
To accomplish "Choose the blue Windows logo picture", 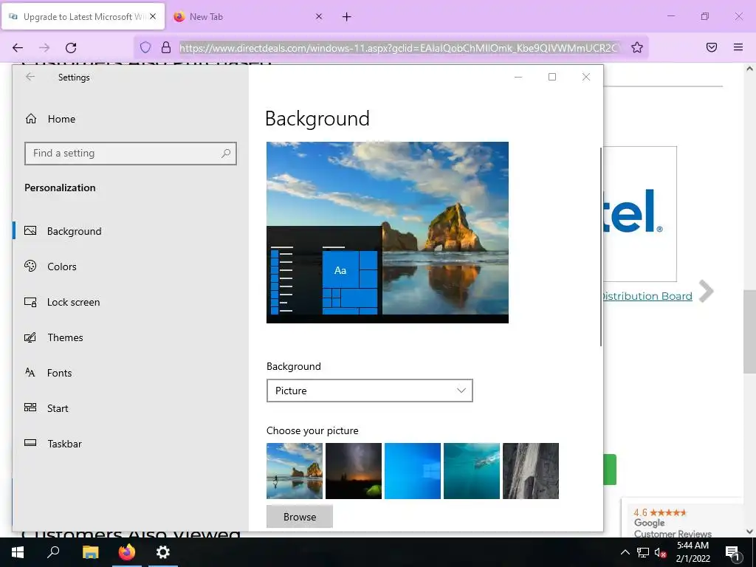I will click(x=412, y=470).
